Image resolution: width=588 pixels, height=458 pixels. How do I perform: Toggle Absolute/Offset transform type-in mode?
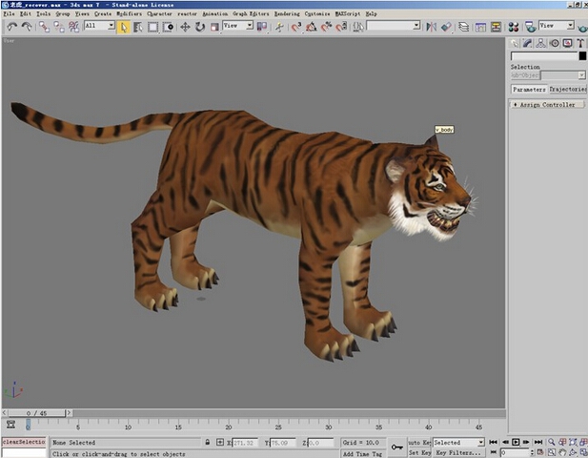[x=220, y=442]
